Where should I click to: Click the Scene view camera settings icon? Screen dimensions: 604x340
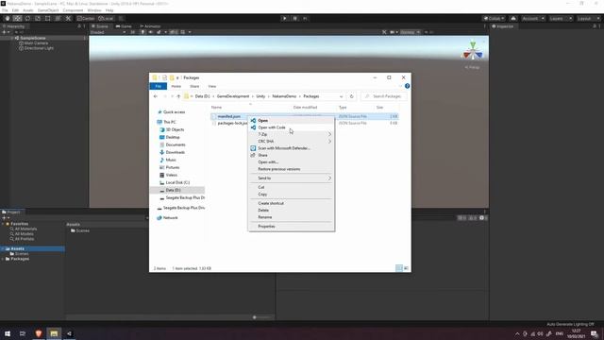coord(394,32)
